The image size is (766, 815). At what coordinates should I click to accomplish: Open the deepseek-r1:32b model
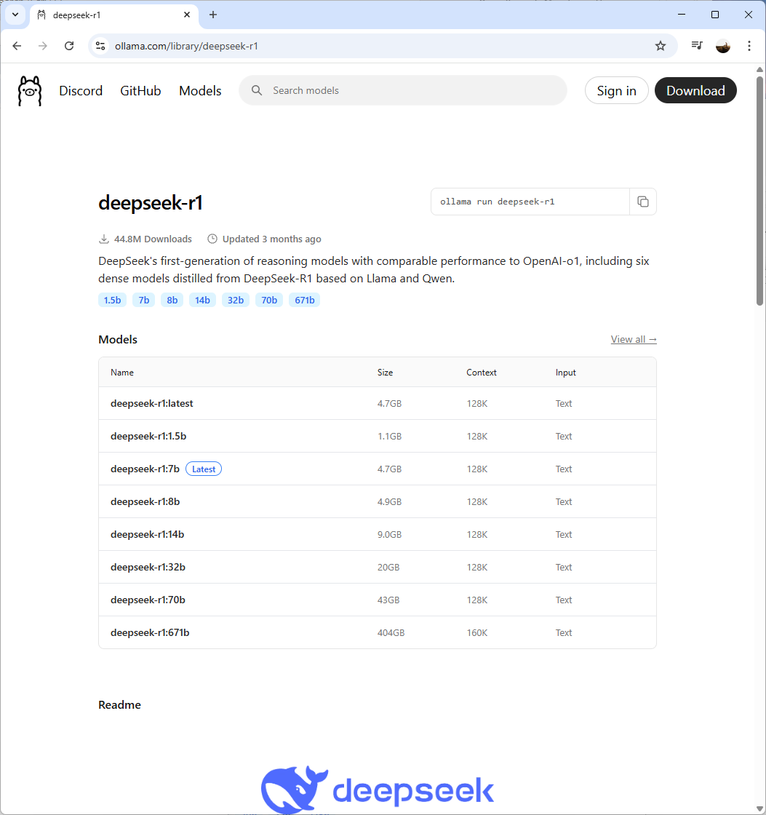click(x=148, y=567)
